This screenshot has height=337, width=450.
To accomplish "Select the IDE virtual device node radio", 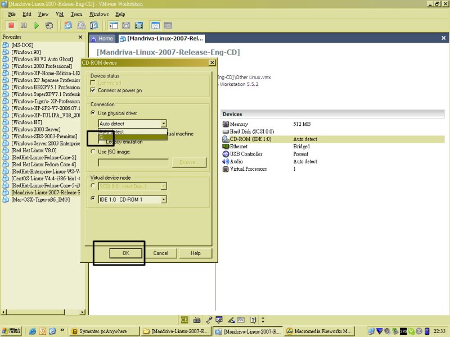I will [x=93, y=198].
